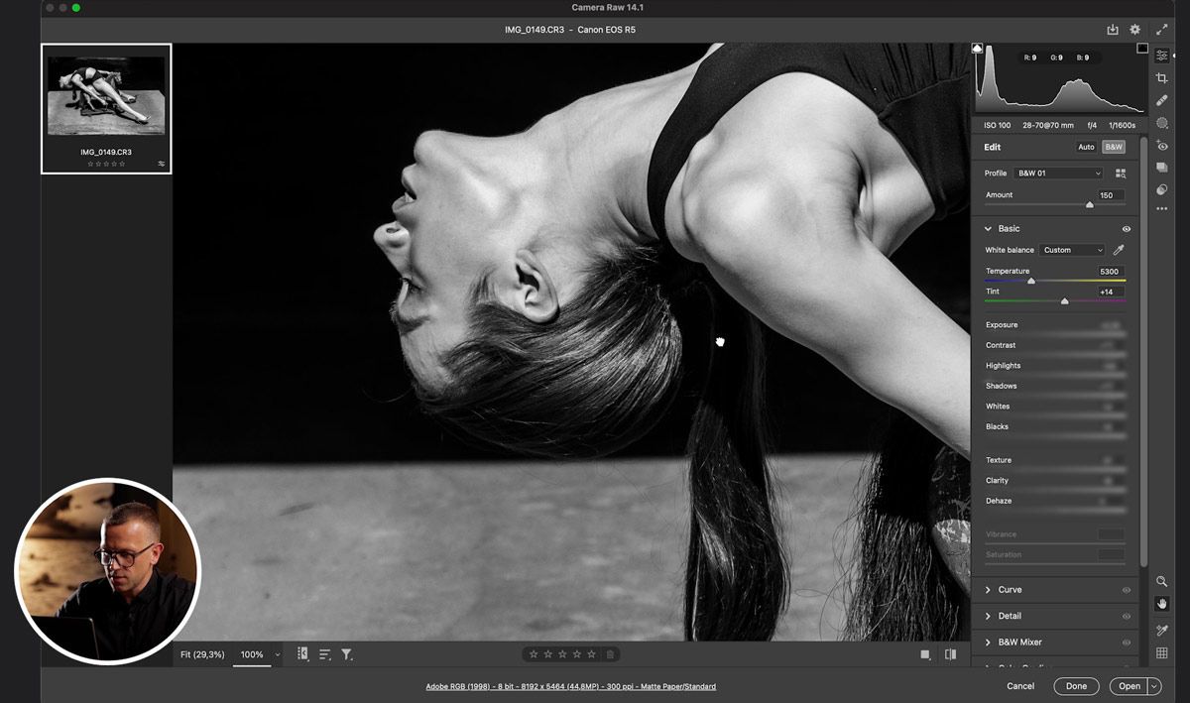Viewport: 1190px width, 703px height.
Task: Click the filmstrip filter funnel icon
Action: pyautogui.click(x=347, y=654)
